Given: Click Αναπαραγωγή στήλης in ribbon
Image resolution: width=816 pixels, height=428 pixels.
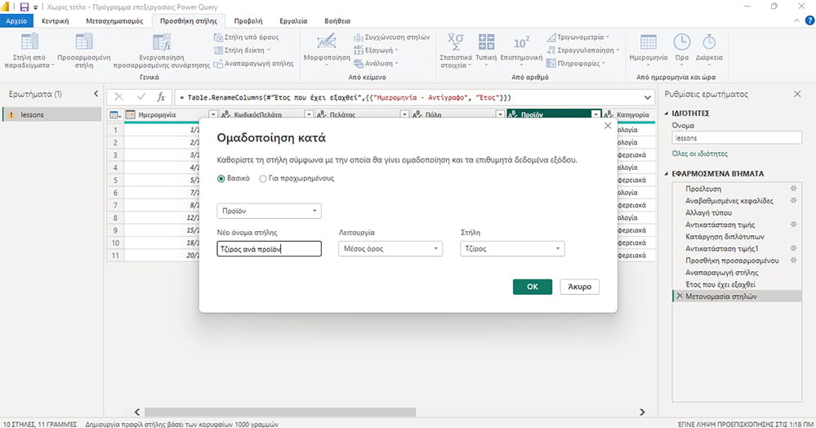Looking at the screenshot, I should coord(254,63).
